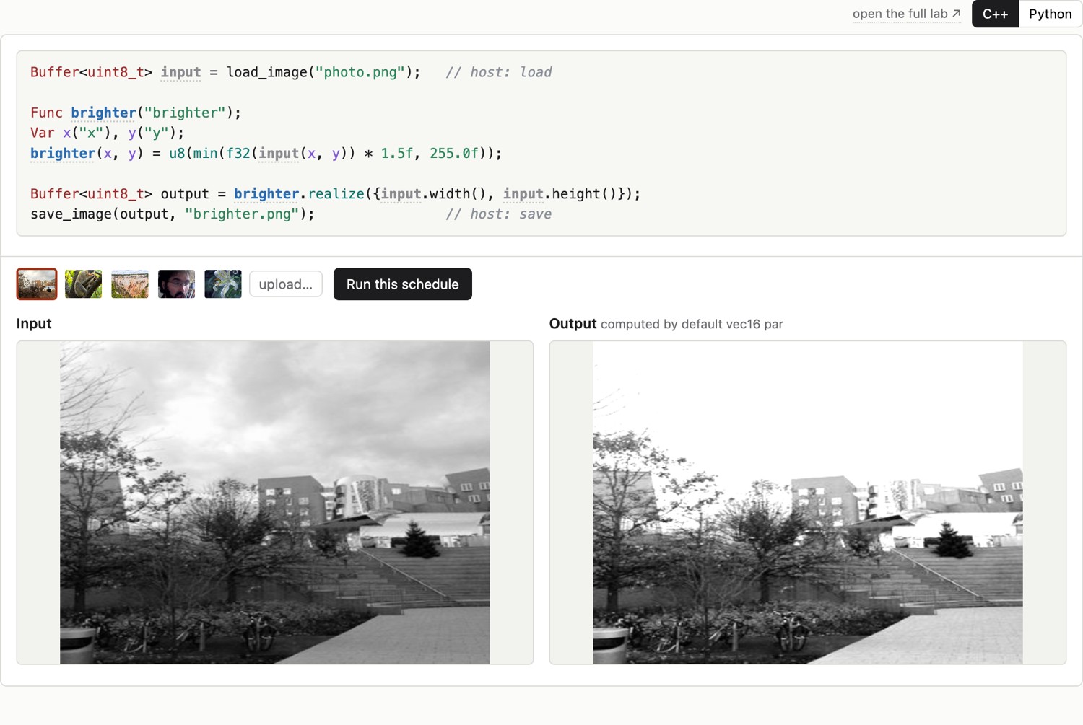Click the 'Output' heading label
This screenshot has width=1083, height=725.
(x=573, y=323)
